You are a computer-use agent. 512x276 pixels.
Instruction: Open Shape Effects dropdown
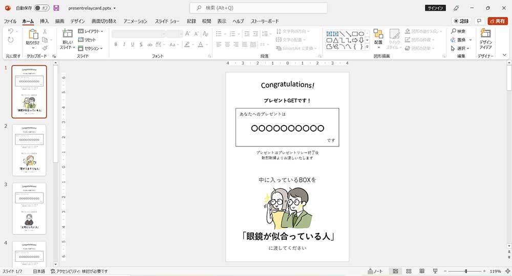tap(420, 48)
